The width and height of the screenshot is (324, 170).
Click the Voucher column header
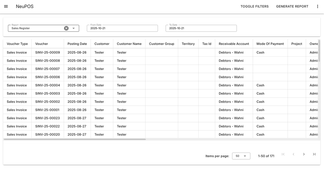click(41, 44)
